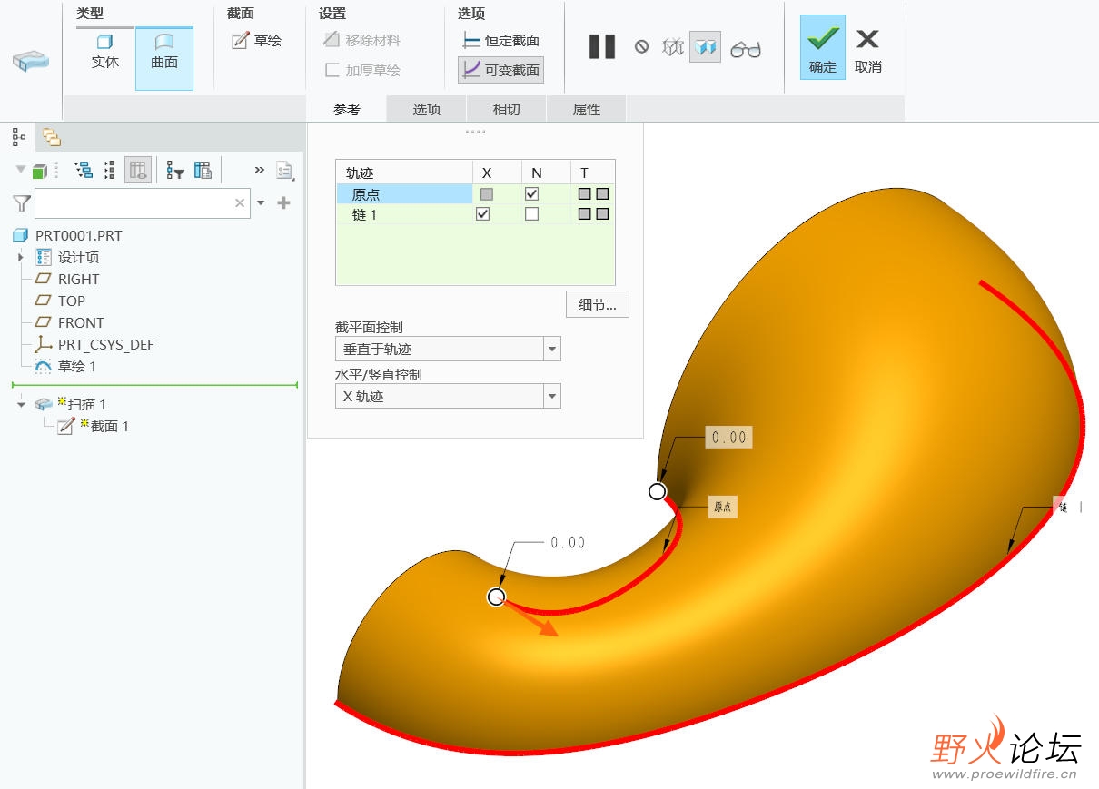
Task: Click the Sketch (草绘) section icon
Action: click(x=240, y=40)
